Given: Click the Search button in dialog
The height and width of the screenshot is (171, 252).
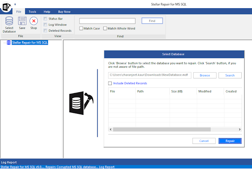Looking at the screenshot, I should coord(230,75).
